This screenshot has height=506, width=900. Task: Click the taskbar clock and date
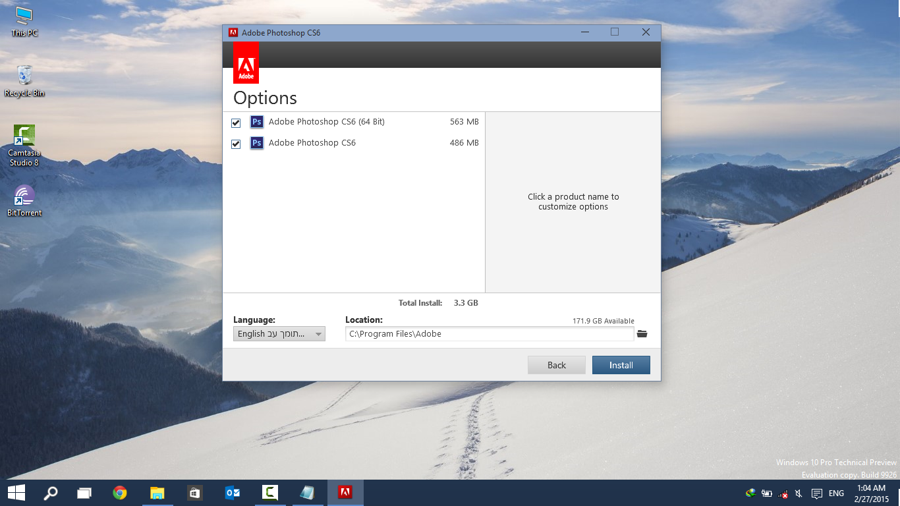click(x=871, y=493)
